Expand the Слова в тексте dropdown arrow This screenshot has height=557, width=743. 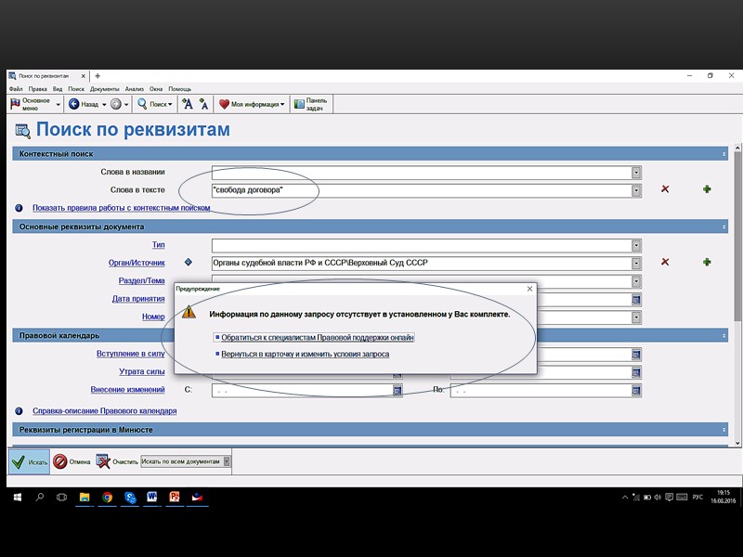[x=636, y=190]
